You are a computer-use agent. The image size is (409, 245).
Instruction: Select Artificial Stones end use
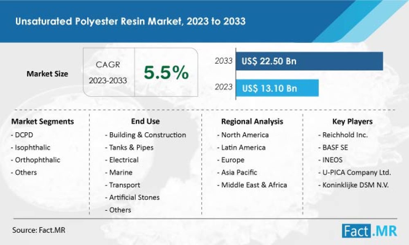click(134, 197)
